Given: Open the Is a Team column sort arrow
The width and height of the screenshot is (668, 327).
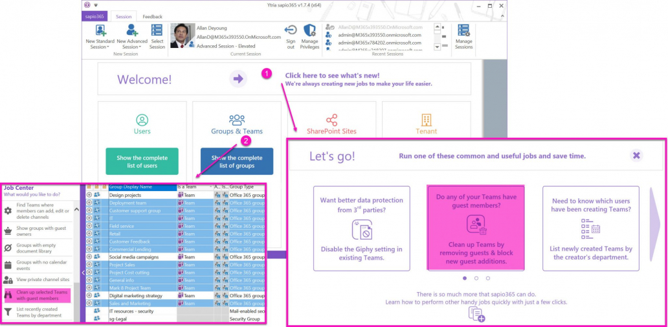Looking at the screenshot, I should point(211,186).
